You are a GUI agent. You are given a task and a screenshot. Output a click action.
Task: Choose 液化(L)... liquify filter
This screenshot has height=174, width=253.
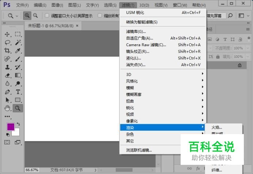pos(163,58)
